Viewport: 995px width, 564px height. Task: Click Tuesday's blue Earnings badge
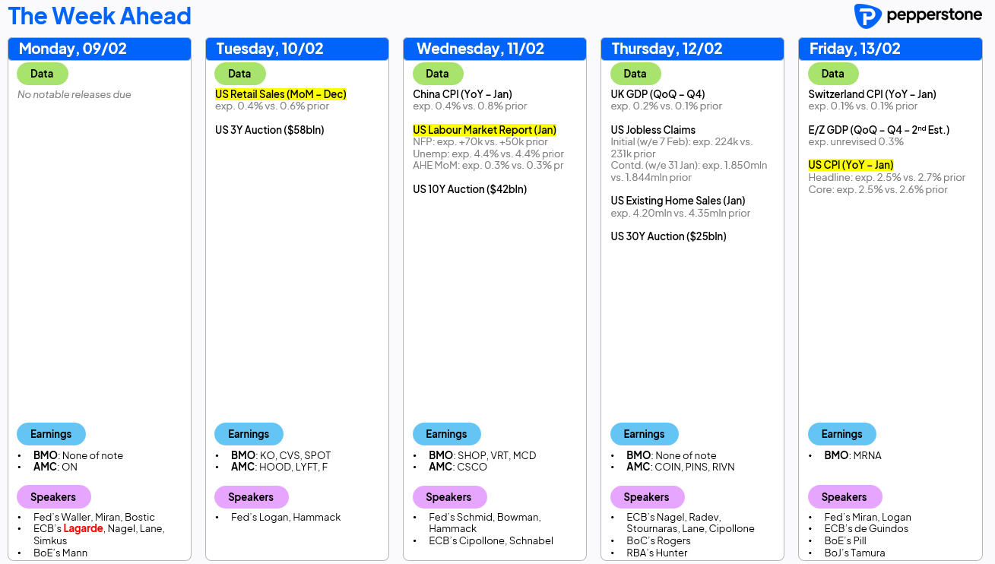(x=249, y=434)
